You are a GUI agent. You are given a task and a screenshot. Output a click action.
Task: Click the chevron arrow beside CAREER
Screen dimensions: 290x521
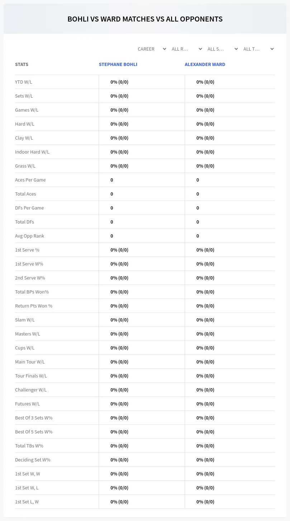click(x=164, y=49)
